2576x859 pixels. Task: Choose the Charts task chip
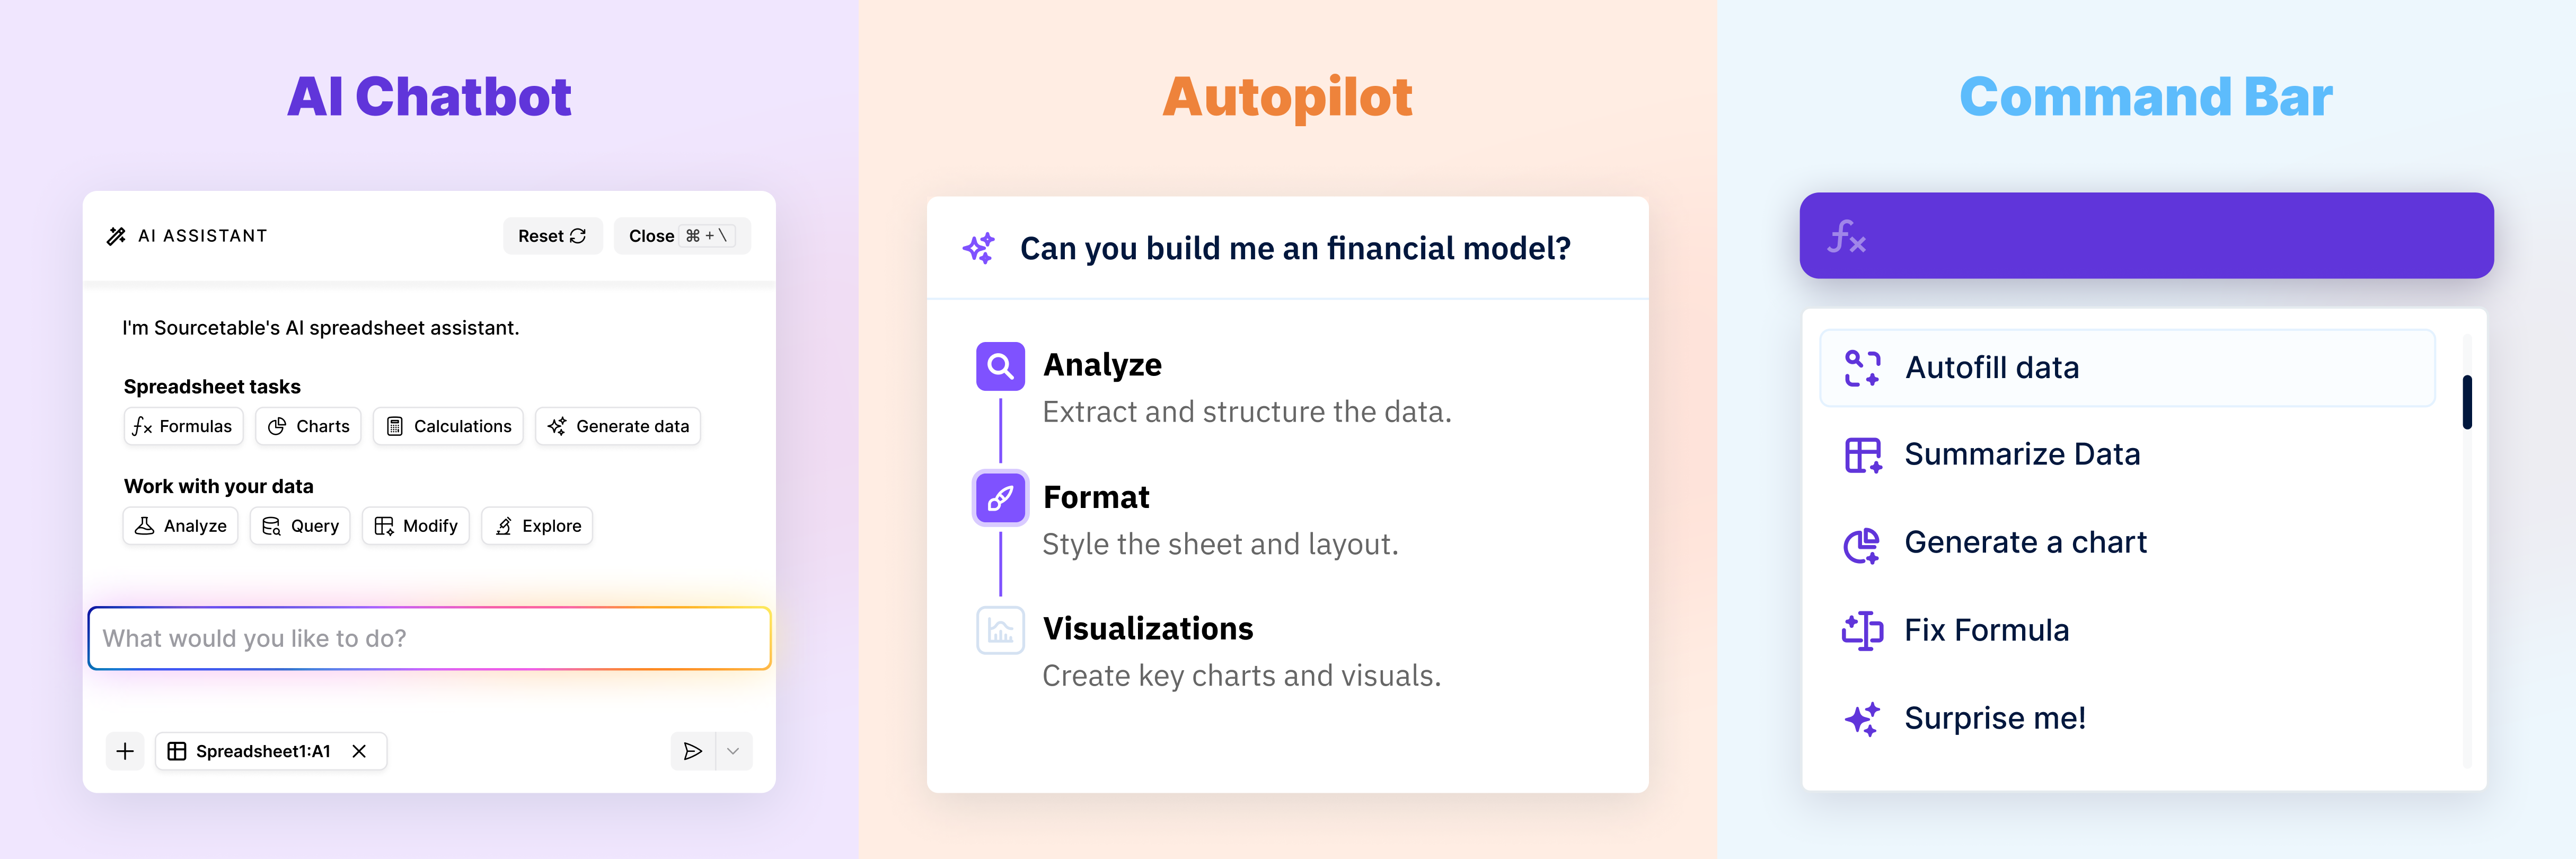coord(308,426)
